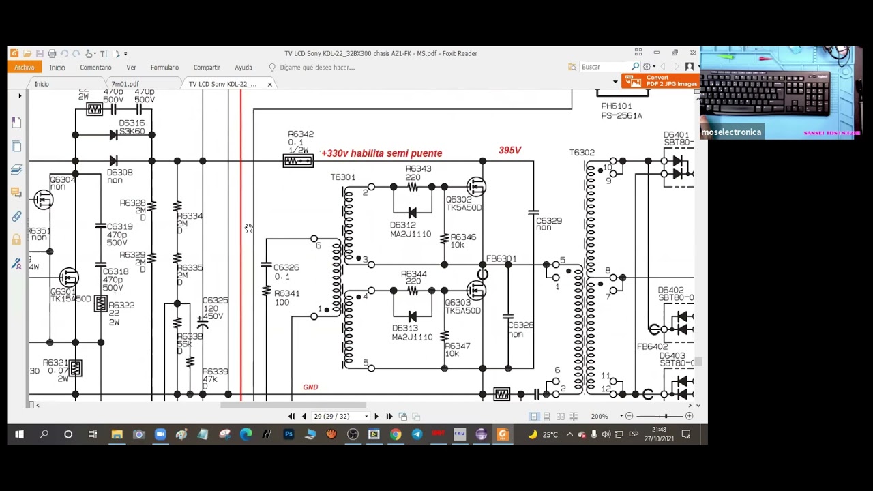873x491 pixels.
Task: Open the Formulario ribbon tab
Action: pyautogui.click(x=164, y=68)
